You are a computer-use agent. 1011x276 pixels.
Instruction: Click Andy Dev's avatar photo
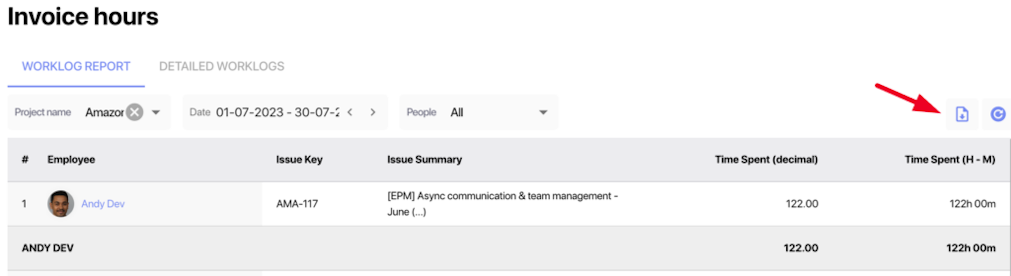61,204
